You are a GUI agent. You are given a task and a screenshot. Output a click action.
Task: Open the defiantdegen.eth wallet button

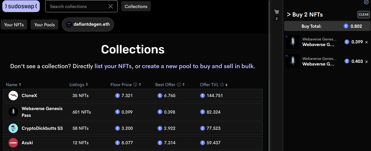pos(88,24)
